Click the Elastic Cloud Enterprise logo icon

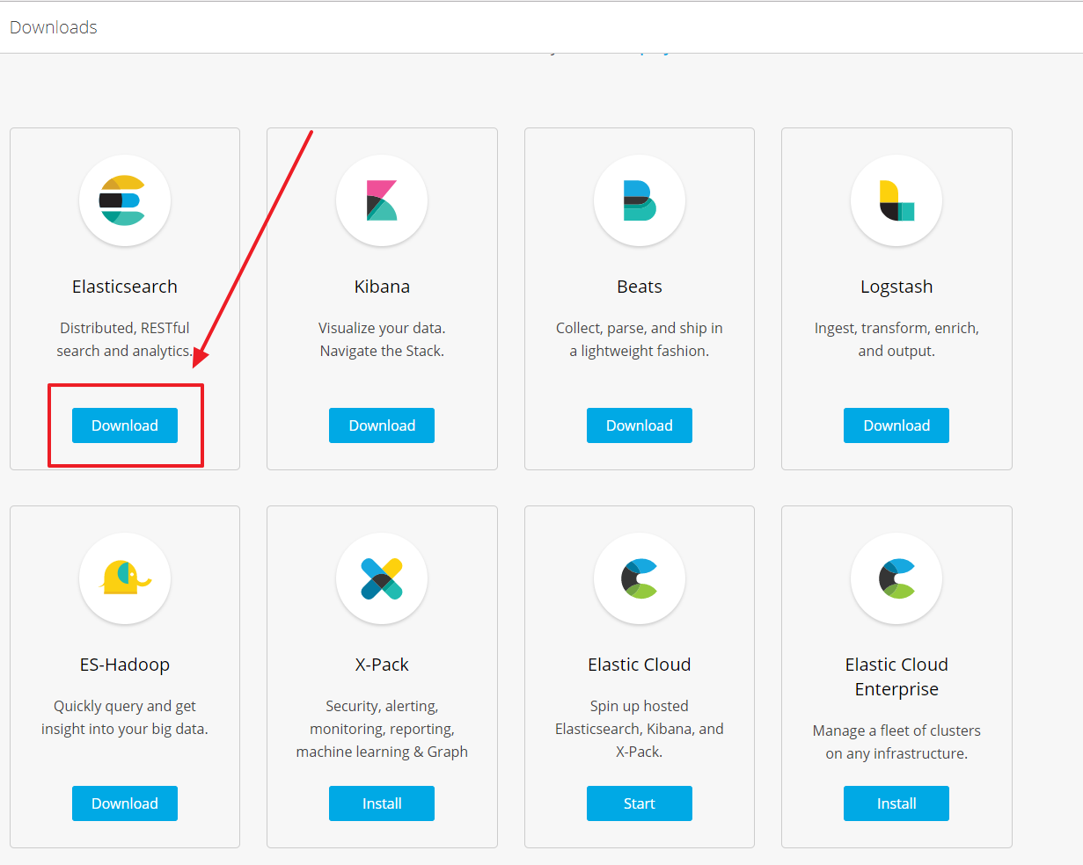896,578
